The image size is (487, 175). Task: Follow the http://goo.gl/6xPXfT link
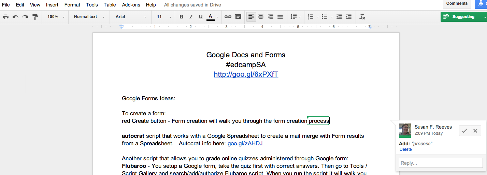point(246,74)
